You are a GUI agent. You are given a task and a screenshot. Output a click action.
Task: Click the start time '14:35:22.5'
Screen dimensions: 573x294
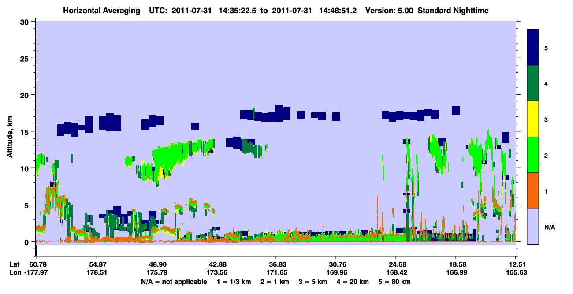pos(237,10)
